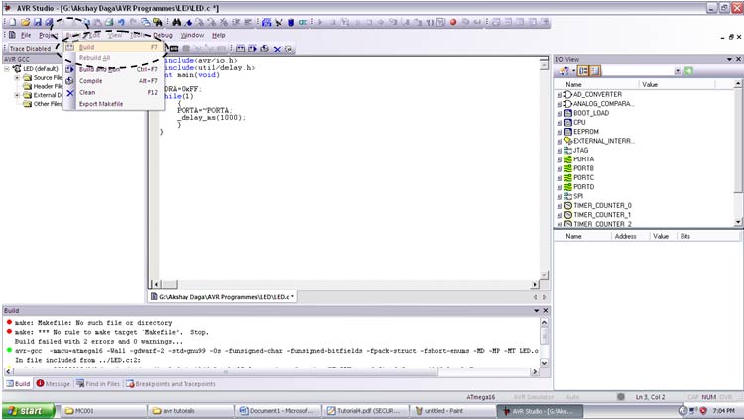Open the Help menu
This screenshot has height=420, width=744.
219,35
